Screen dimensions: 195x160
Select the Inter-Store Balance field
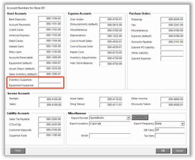click(111, 64)
